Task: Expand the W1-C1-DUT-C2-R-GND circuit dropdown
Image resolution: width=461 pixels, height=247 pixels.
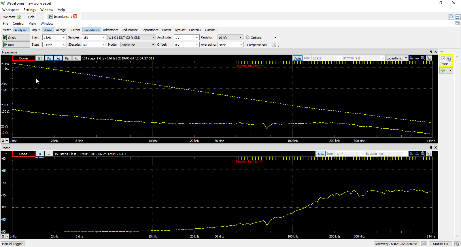Action: click(131, 37)
